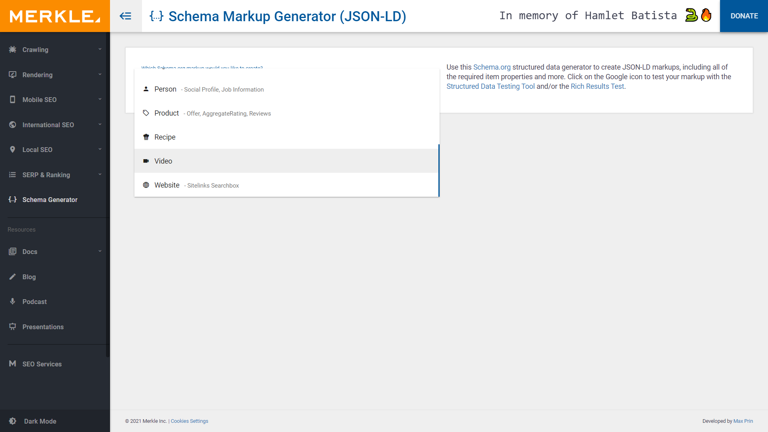Open Cookies Settings in the footer

tap(189, 421)
